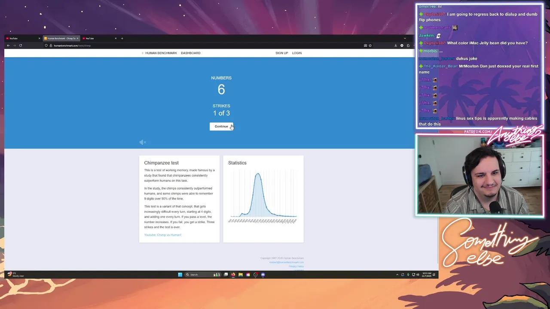Screen dimensions: 550x309
Task: Open the notification center icon
Action: 434,275
